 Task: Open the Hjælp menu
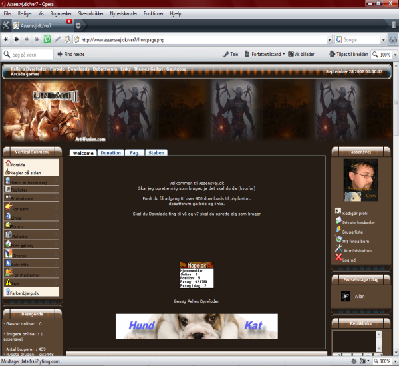pyautogui.click(x=176, y=13)
